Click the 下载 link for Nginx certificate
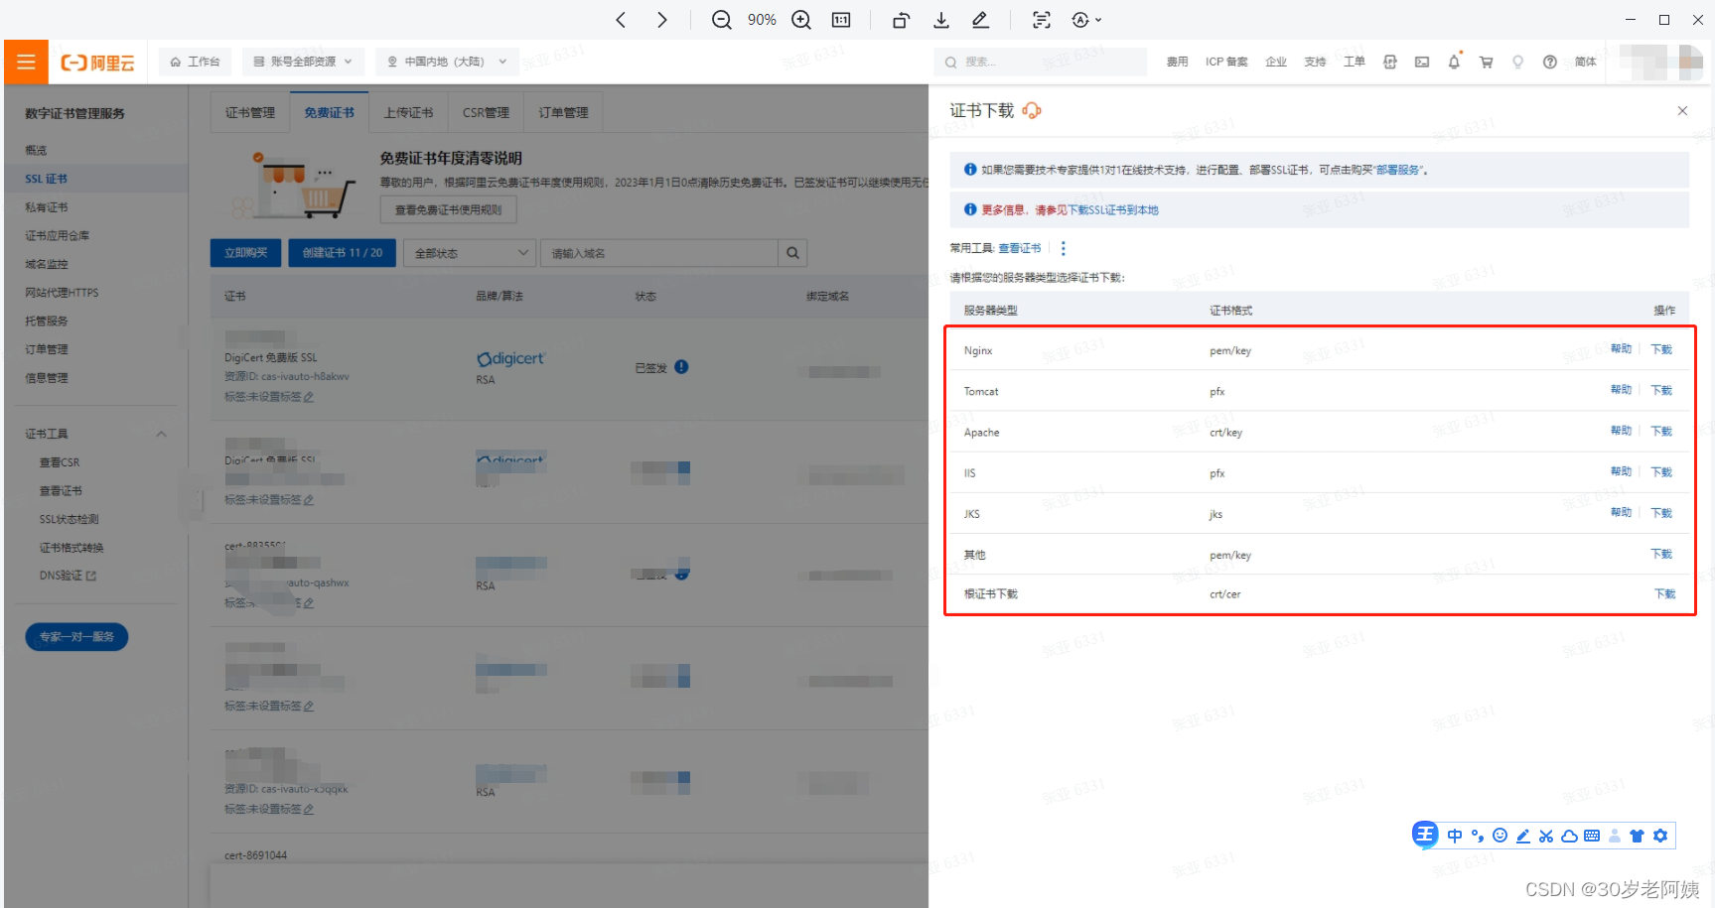 click(1661, 349)
